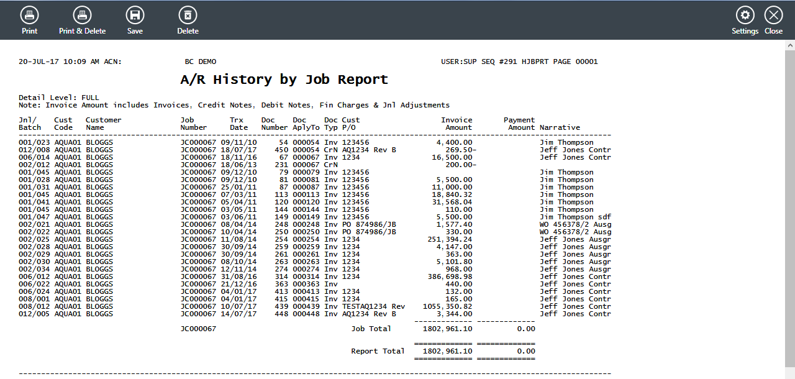Image resolution: width=795 pixels, height=379 pixels.
Task: Click the invoice amount "968.00"
Action: tap(459, 269)
